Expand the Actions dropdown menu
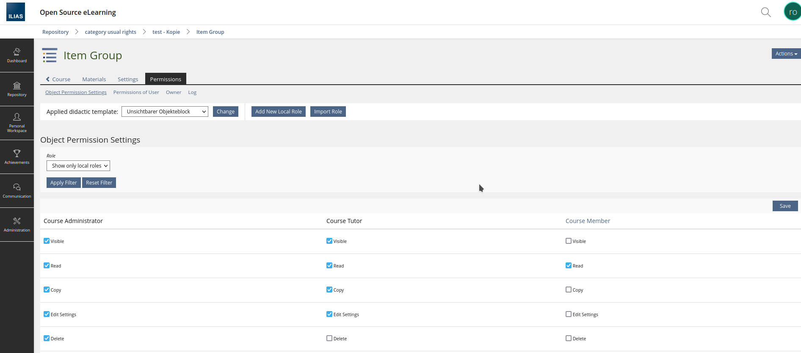Screen dimensions: 801x353 click(x=786, y=54)
